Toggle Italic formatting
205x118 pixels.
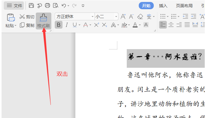pyautogui.click(x=67, y=25)
